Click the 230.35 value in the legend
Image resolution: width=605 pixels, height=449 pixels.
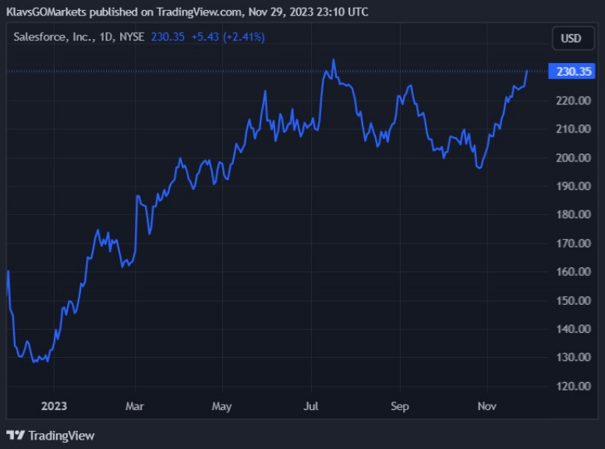[x=168, y=37]
